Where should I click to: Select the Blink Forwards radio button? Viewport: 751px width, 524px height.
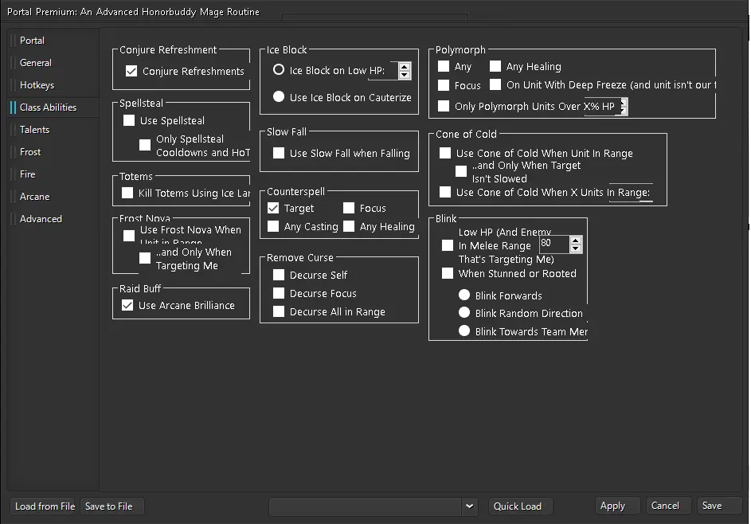(464, 295)
